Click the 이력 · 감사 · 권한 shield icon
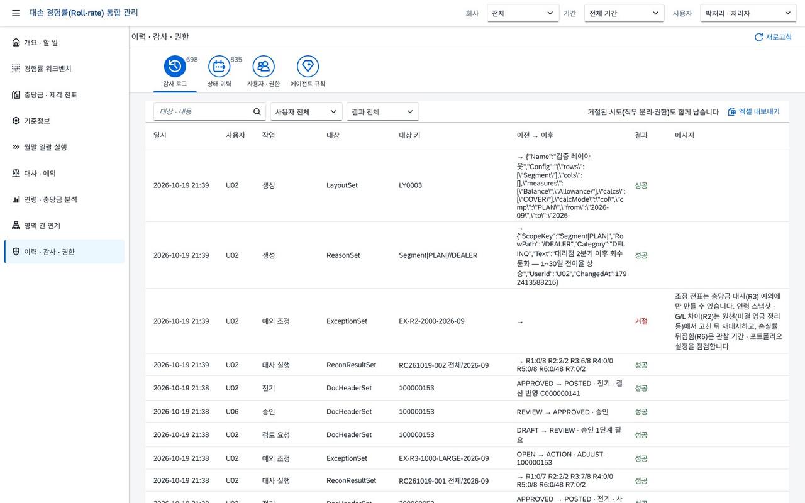The width and height of the screenshot is (805, 503). click(16, 251)
